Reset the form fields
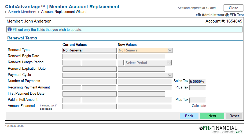This screenshot has width=250, height=137. point(234,116)
